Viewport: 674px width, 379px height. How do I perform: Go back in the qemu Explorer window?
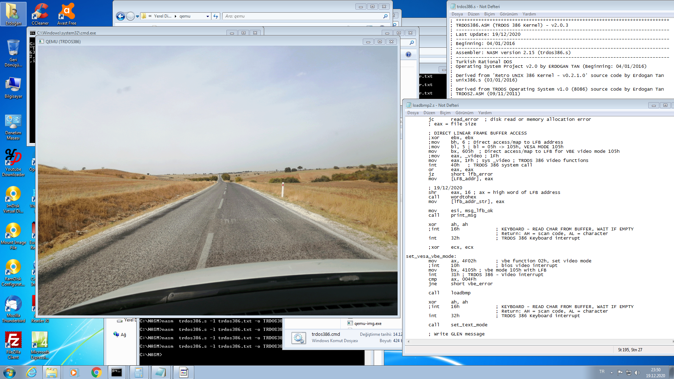point(120,16)
